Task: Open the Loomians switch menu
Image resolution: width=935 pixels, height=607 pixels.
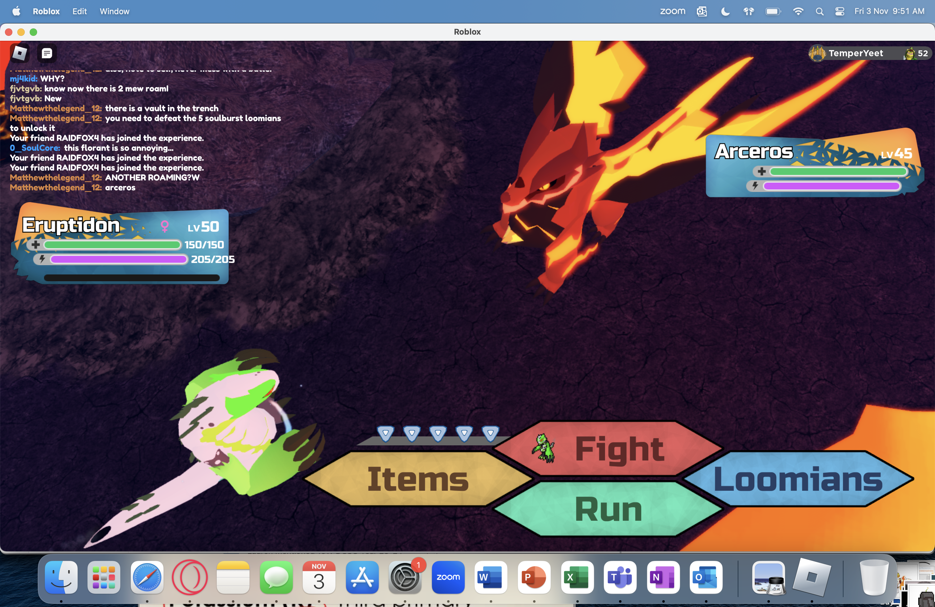Action: 798,479
